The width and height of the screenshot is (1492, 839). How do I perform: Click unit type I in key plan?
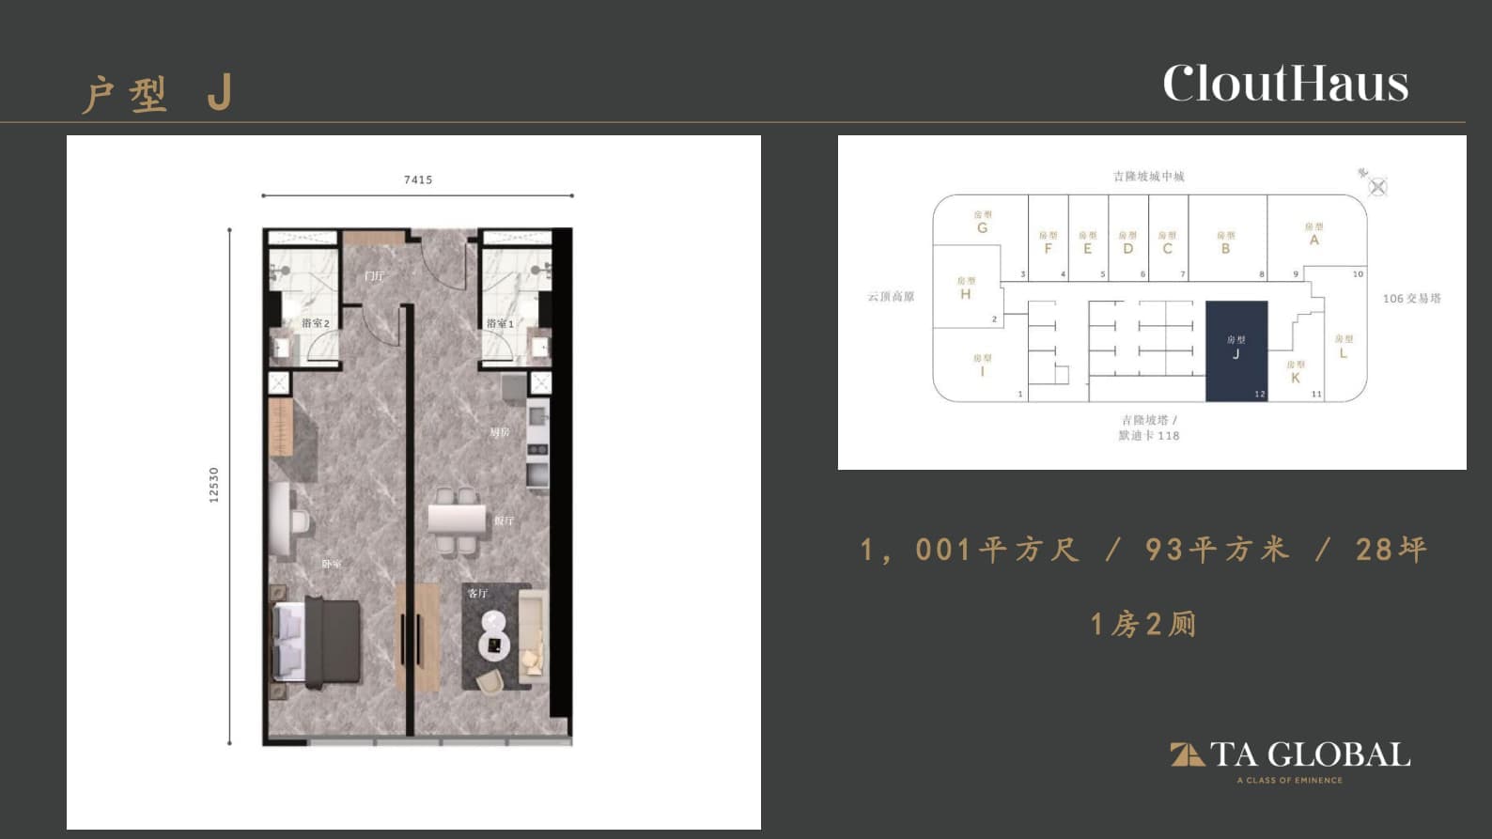(x=983, y=365)
